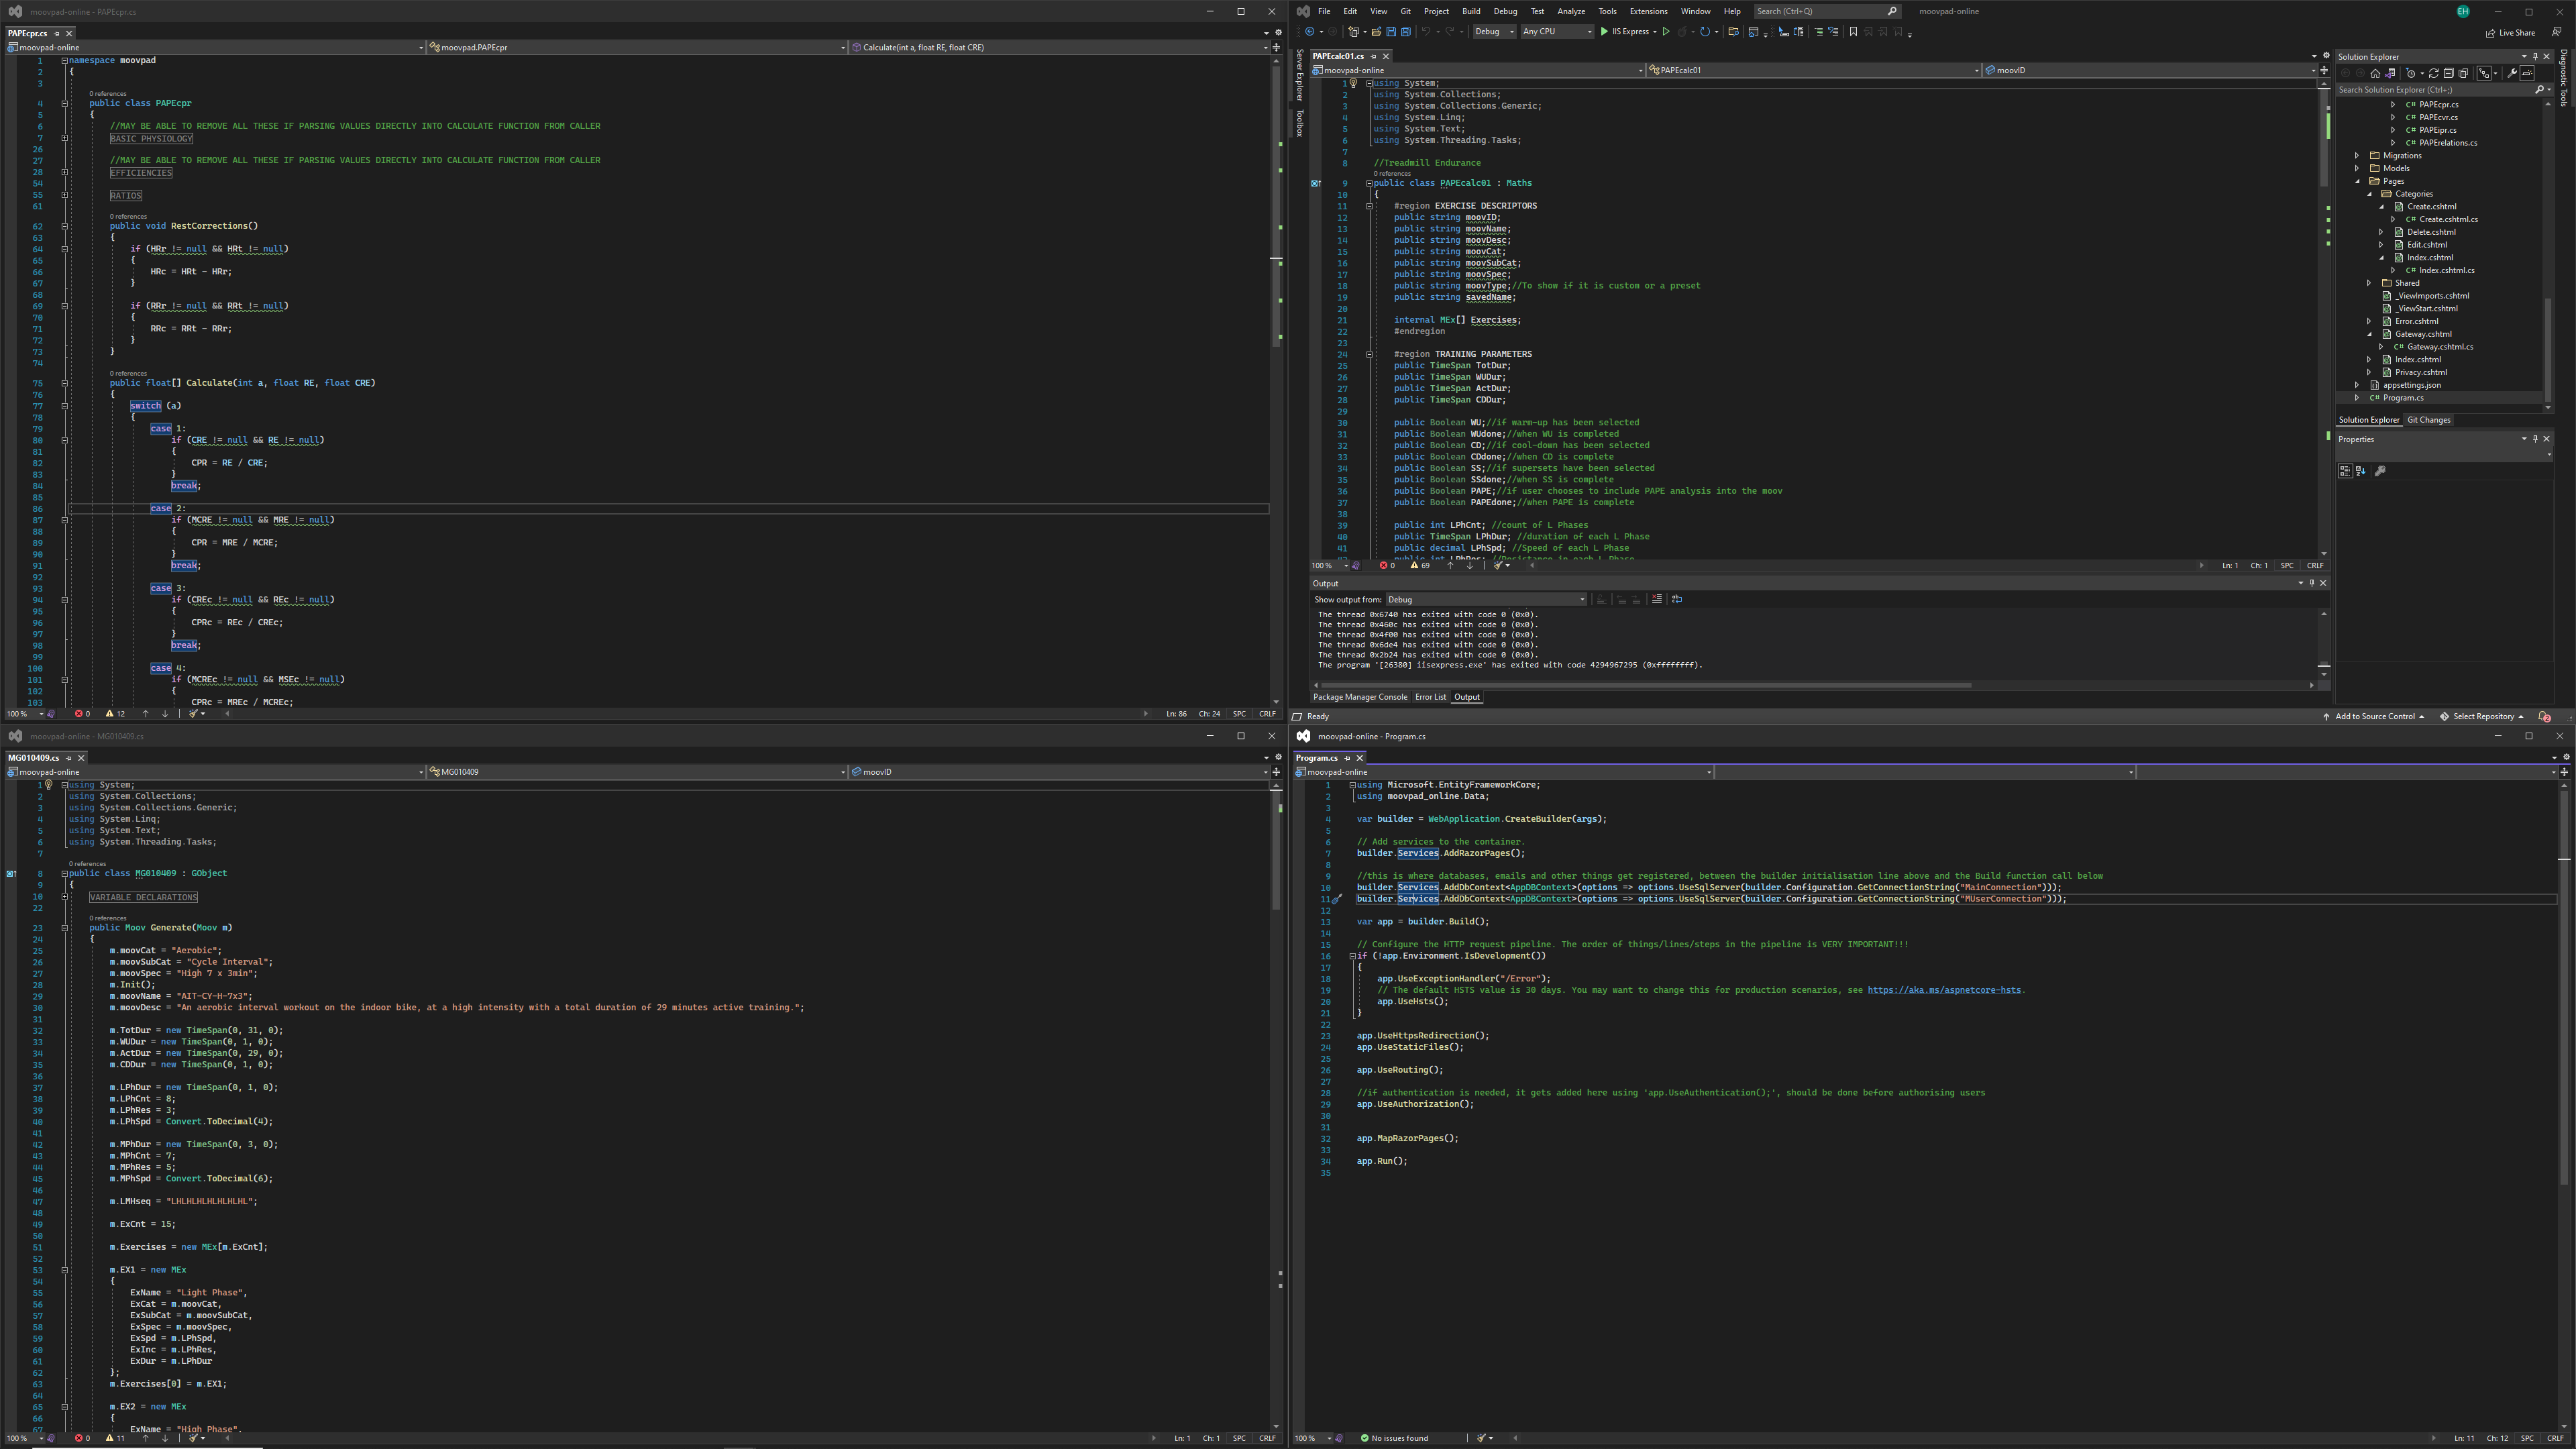Click lightbulb quick action in MG010409 editor

pos(48,785)
